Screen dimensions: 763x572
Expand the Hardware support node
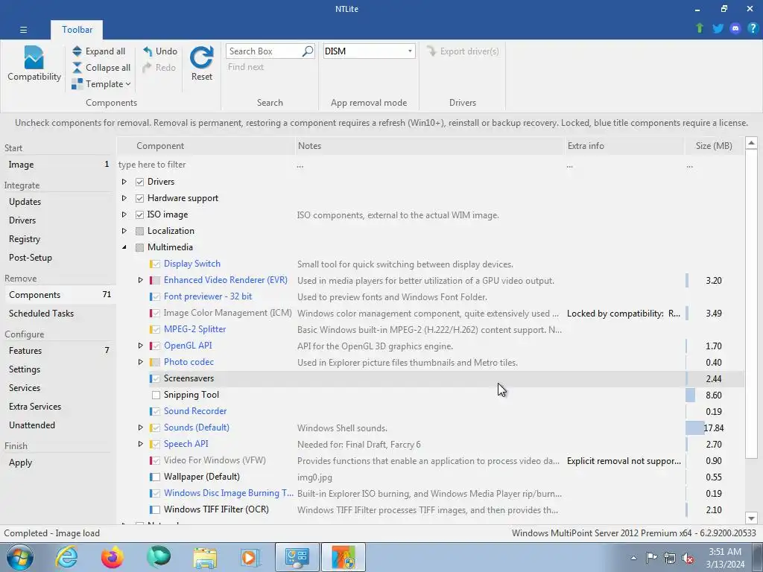tap(124, 198)
